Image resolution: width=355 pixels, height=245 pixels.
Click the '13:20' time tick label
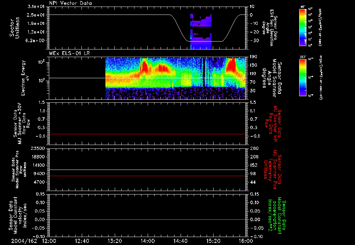pyautogui.click(x=115, y=241)
